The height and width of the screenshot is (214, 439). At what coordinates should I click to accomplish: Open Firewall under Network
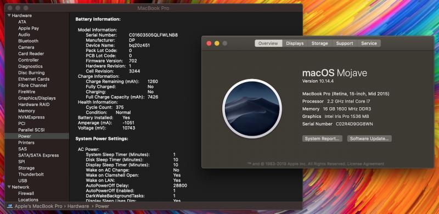point(26,193)
